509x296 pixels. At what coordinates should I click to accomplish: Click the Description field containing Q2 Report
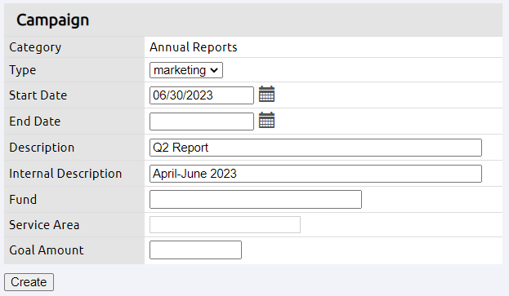315,148
